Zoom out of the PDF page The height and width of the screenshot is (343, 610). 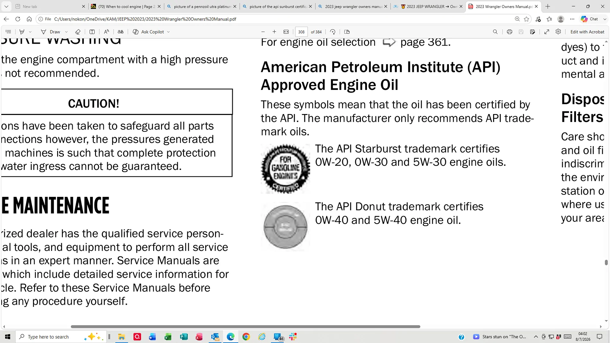click(x=263, y=32)
